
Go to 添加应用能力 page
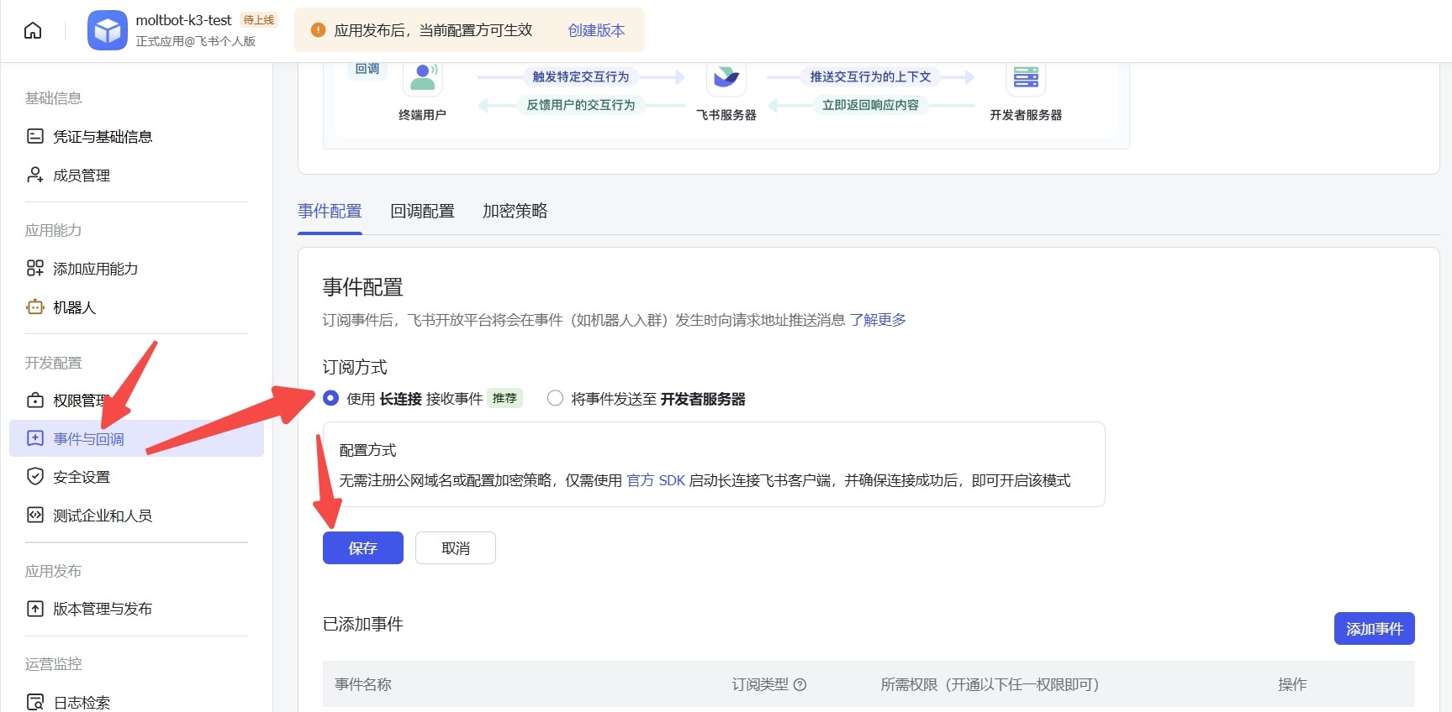tap(95, 269)
